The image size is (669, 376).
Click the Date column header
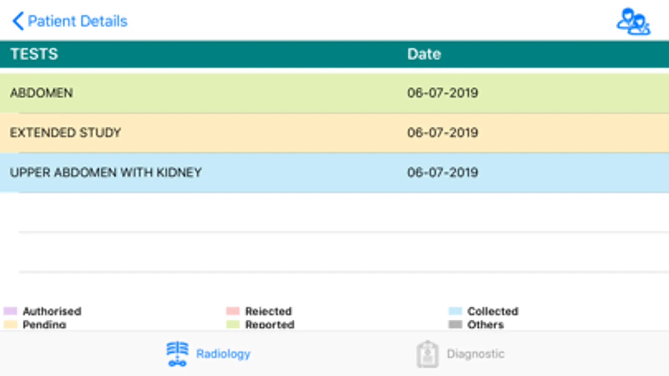point(424,54)
